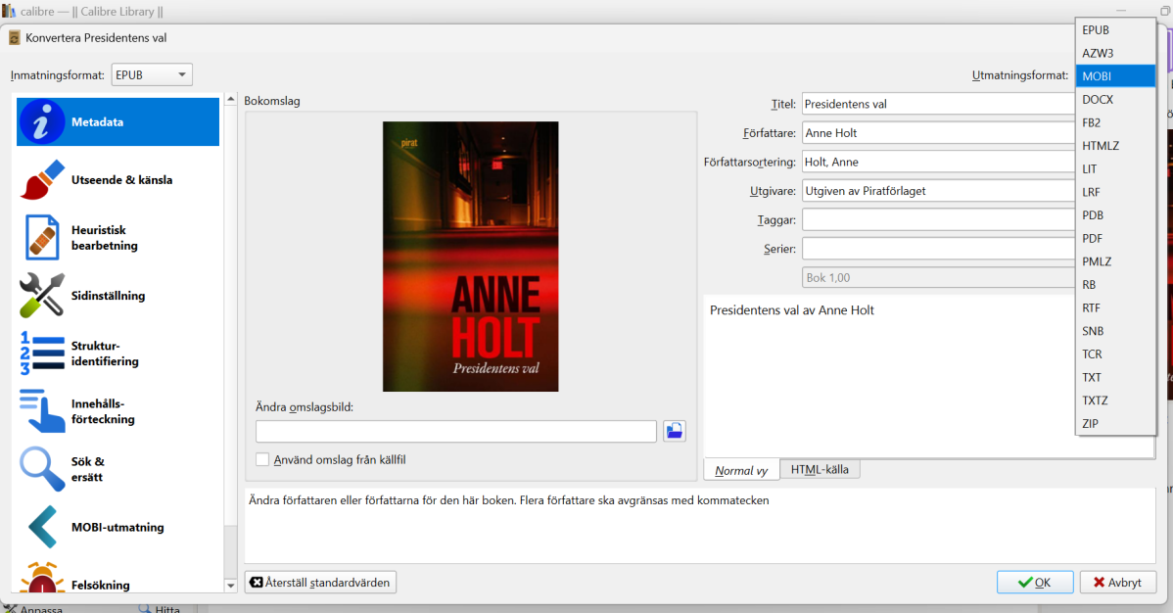Click the MOBI-utmatning arrow icon
Screen dimensions: 1173x613
tap(42, 527)
